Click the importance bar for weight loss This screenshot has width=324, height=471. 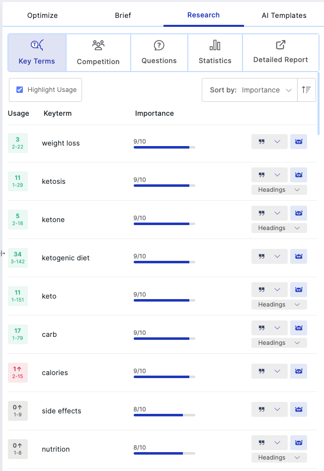pyautogui.click(x=164, y=147)
